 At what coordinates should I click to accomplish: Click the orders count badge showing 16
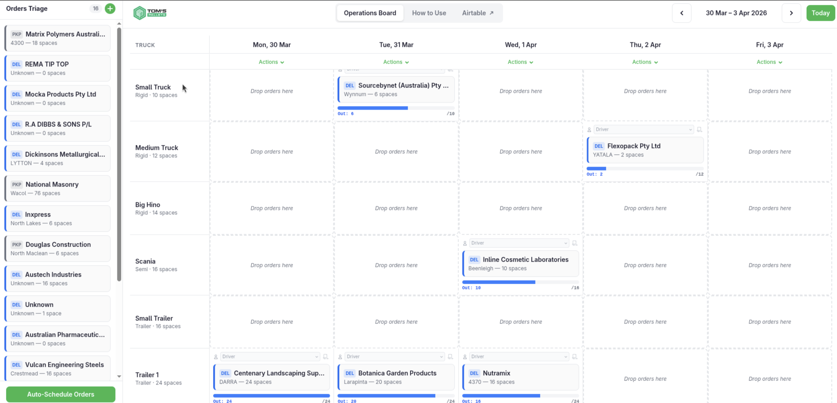tap(95, 9)
